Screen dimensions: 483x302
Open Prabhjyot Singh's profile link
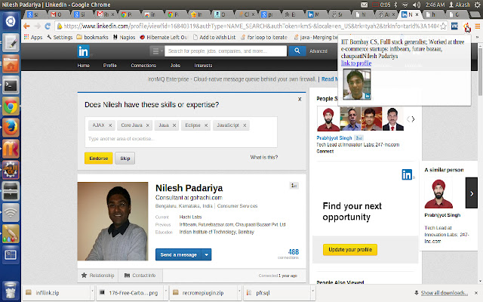coord(334,138)
